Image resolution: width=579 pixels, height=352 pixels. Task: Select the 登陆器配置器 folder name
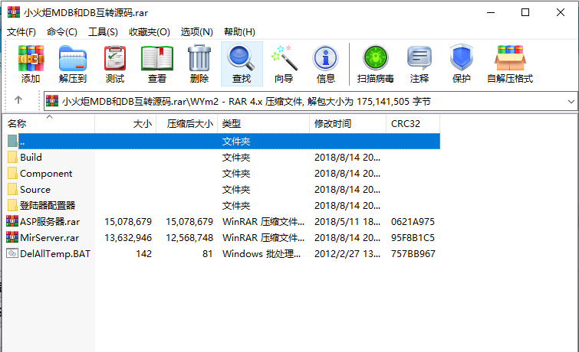(48, 205)
